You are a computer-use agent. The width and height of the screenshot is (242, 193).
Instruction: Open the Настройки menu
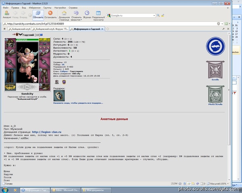[x=60, y=8]
